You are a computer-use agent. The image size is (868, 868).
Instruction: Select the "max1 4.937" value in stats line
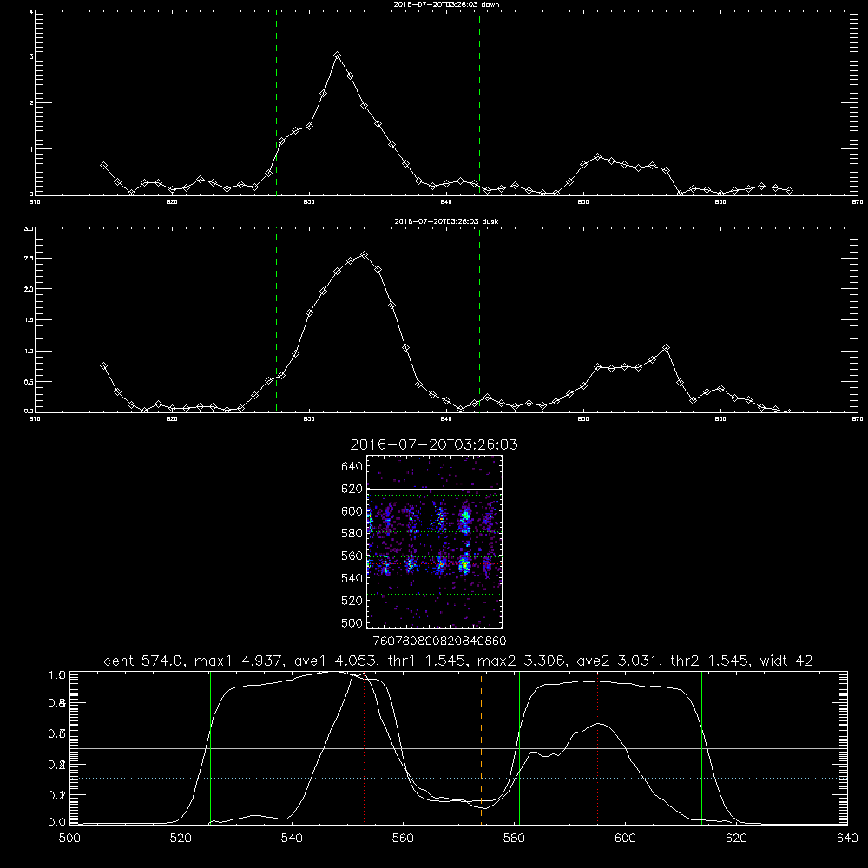(239, 661)
